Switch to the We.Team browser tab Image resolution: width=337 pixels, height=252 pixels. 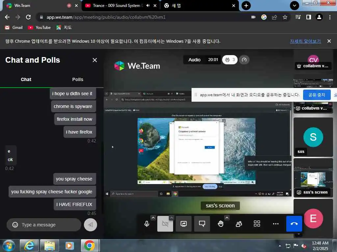point(41,6)
